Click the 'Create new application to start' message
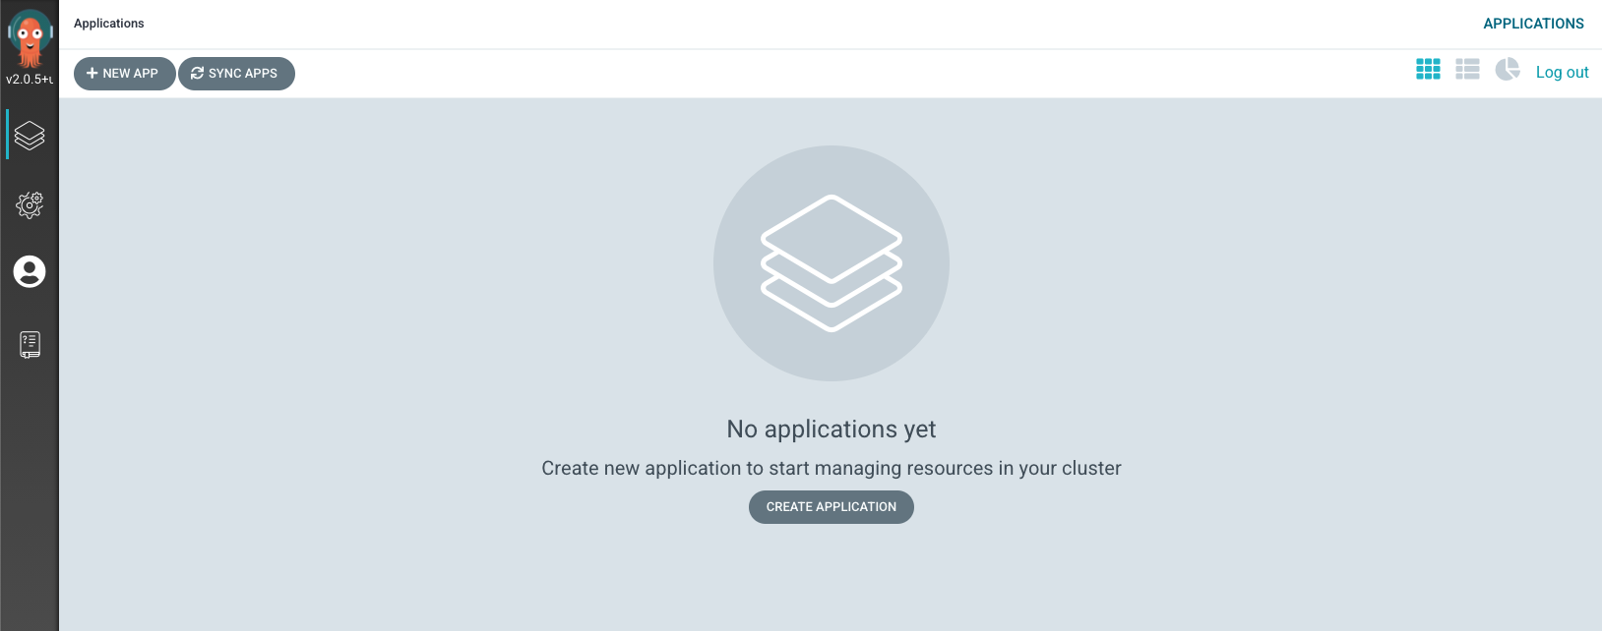Screen dimensions: 1602x631 832,469
